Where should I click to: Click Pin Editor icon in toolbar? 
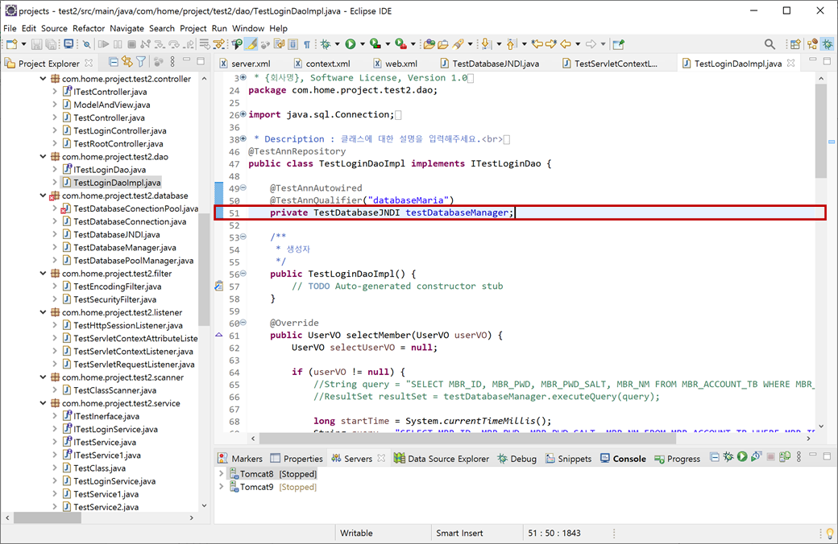click(x=618, y=44)
